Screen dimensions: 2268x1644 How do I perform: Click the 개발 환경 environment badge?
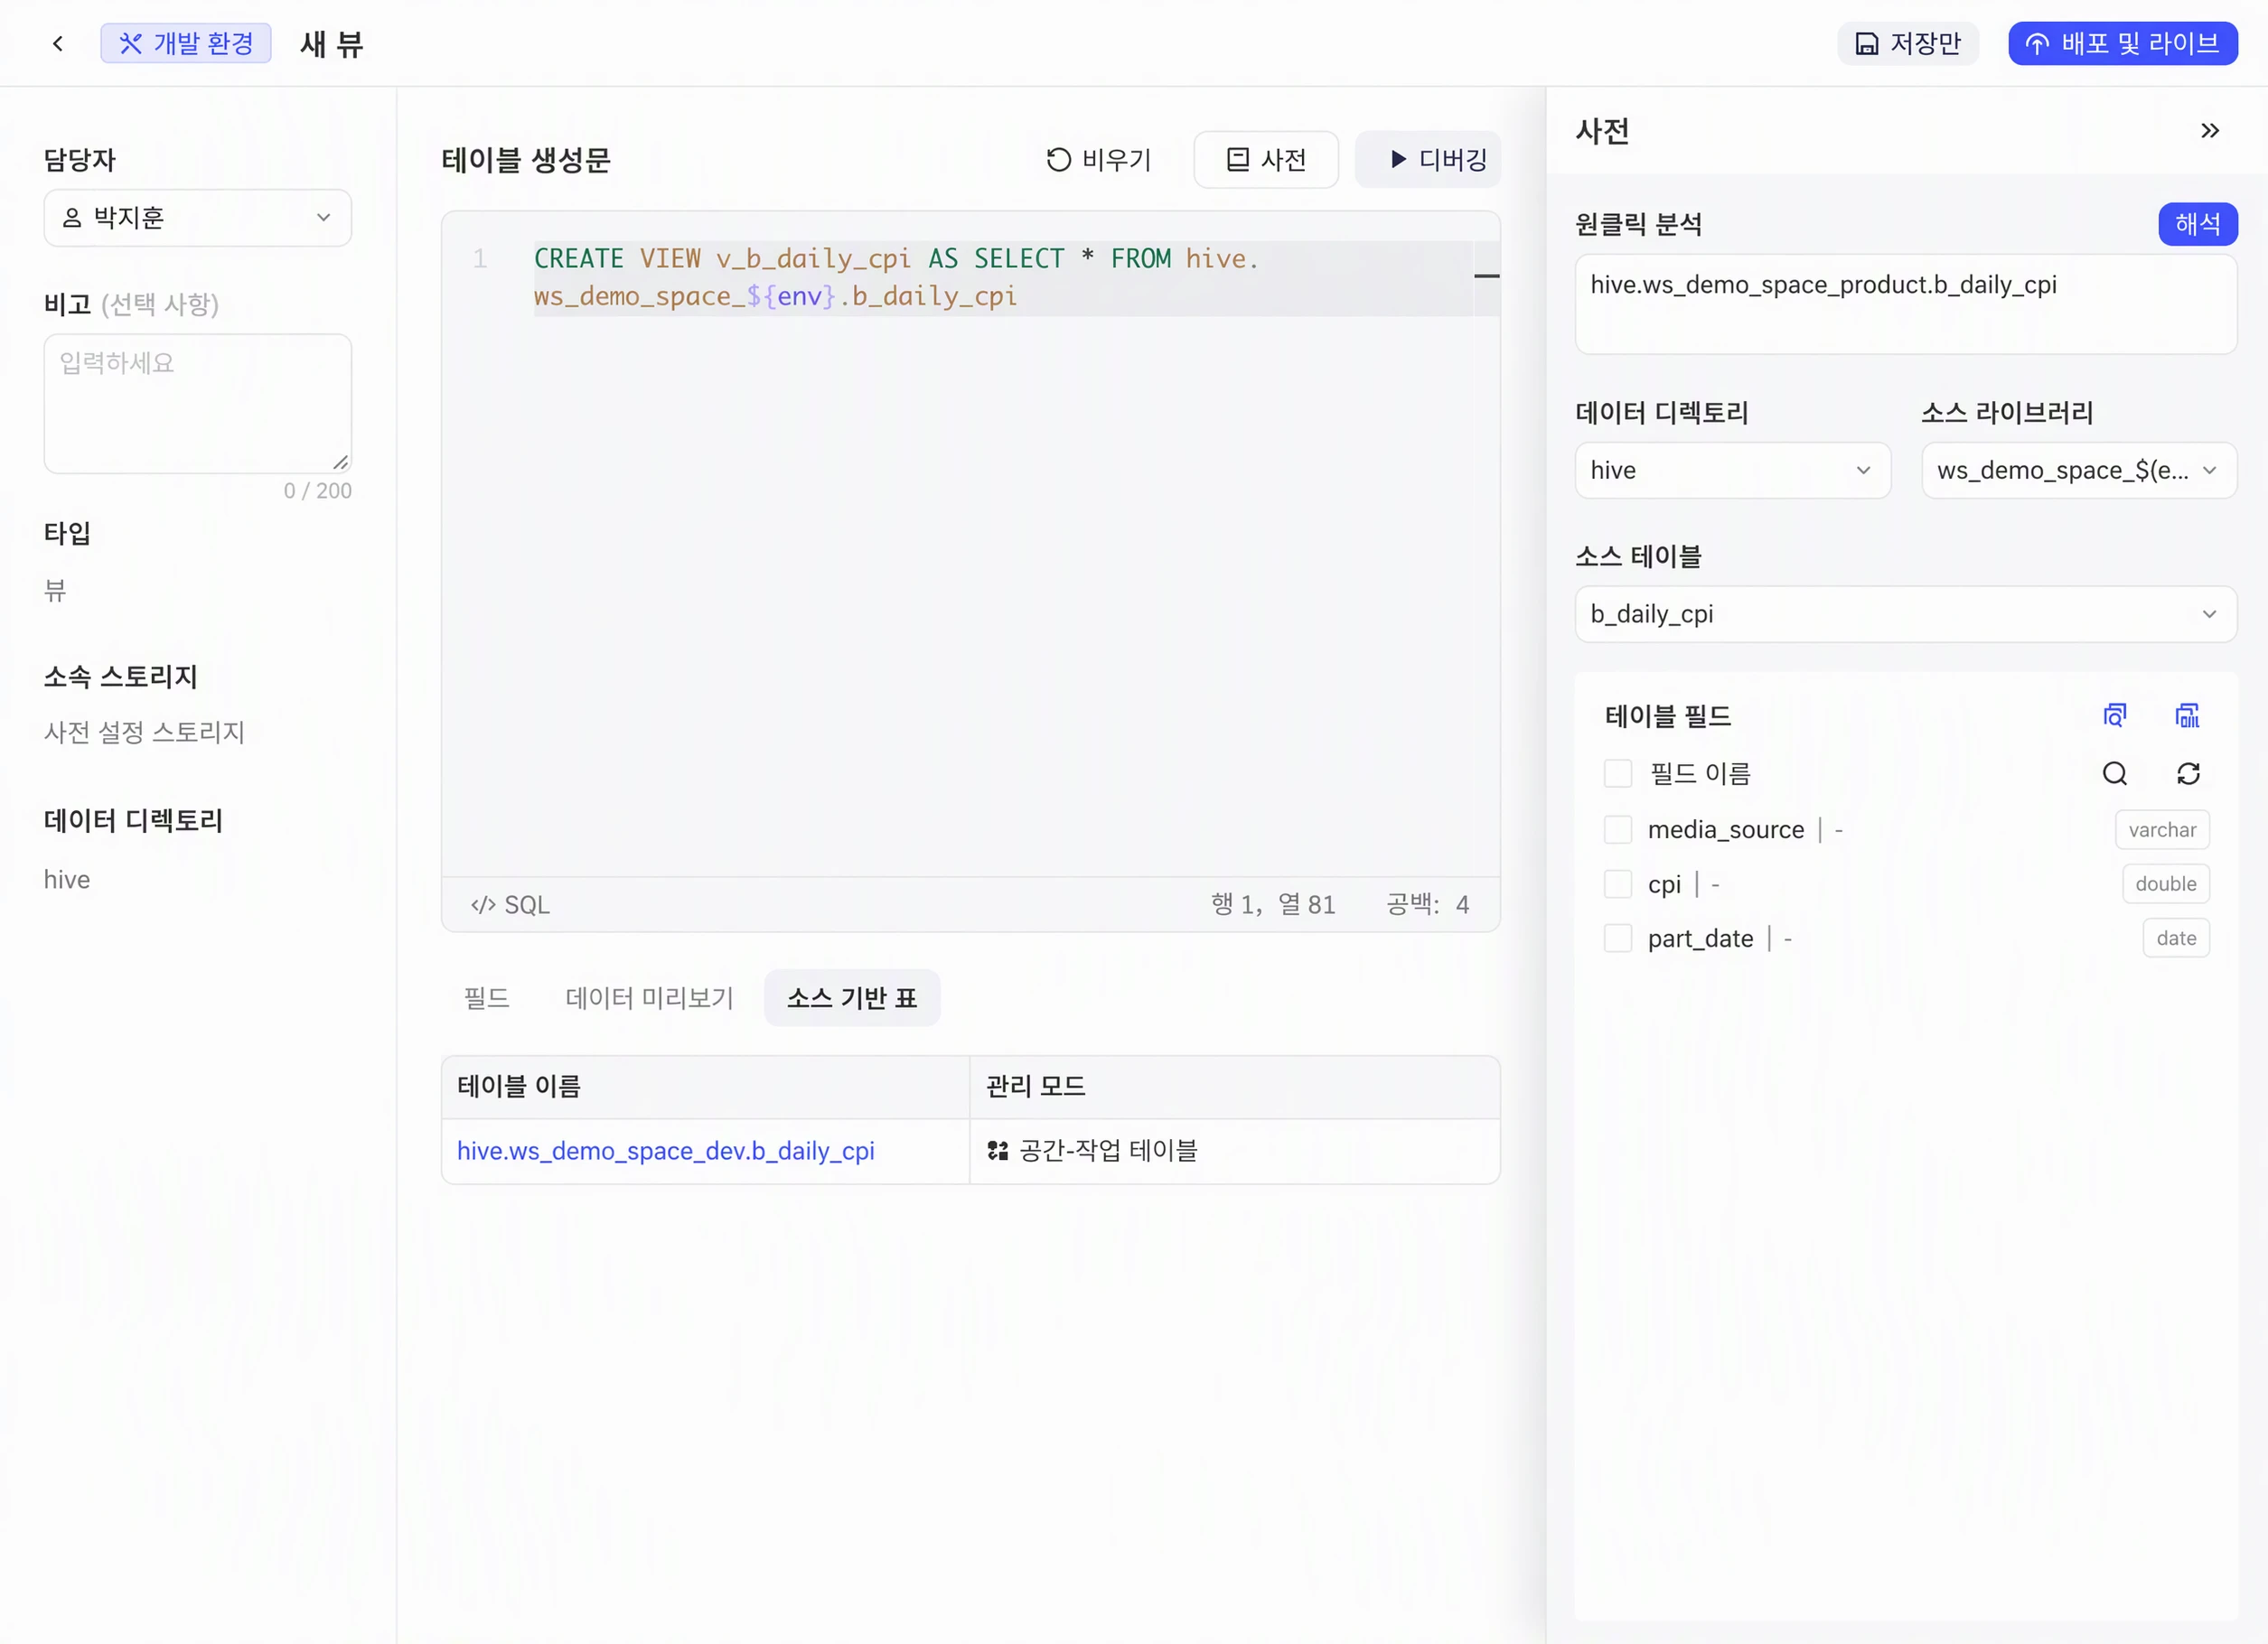pos(186,43)
